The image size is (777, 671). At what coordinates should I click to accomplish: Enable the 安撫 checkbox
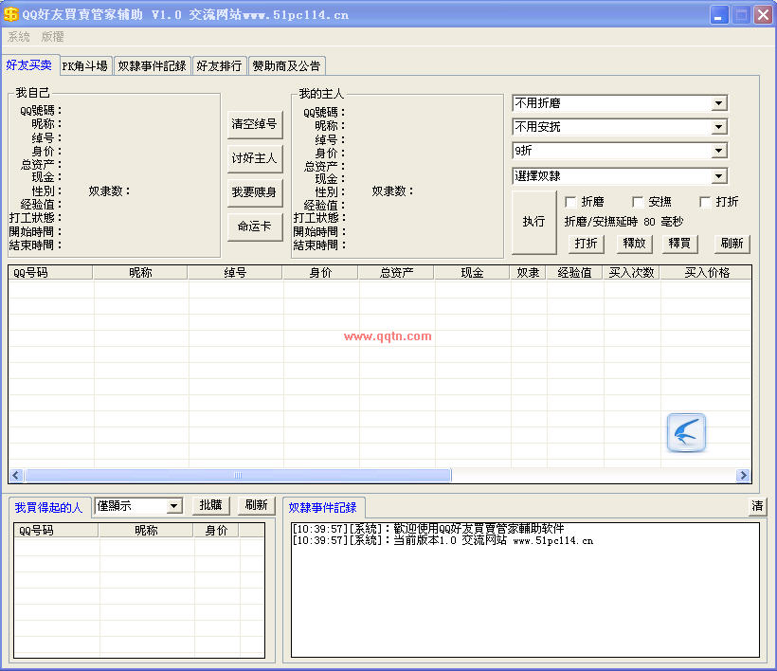638,202
